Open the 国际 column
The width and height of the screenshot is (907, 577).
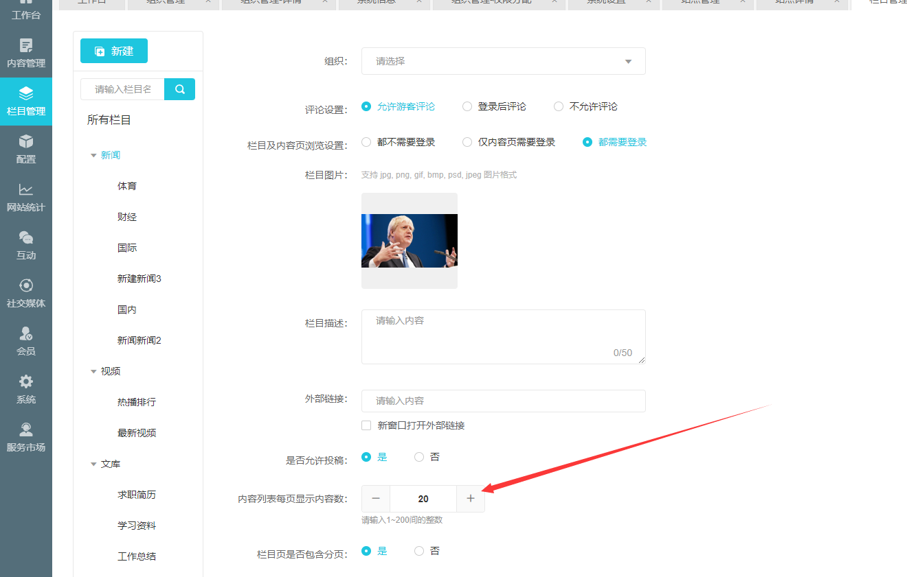coord(127,248)
